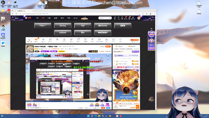Click the orange button at activity bar end

pos(135,40)
